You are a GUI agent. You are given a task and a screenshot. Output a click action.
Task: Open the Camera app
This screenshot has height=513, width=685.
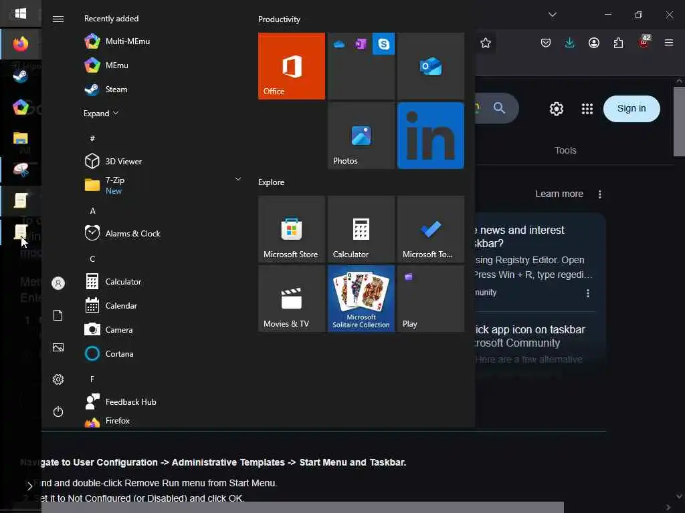click(162, 330)
